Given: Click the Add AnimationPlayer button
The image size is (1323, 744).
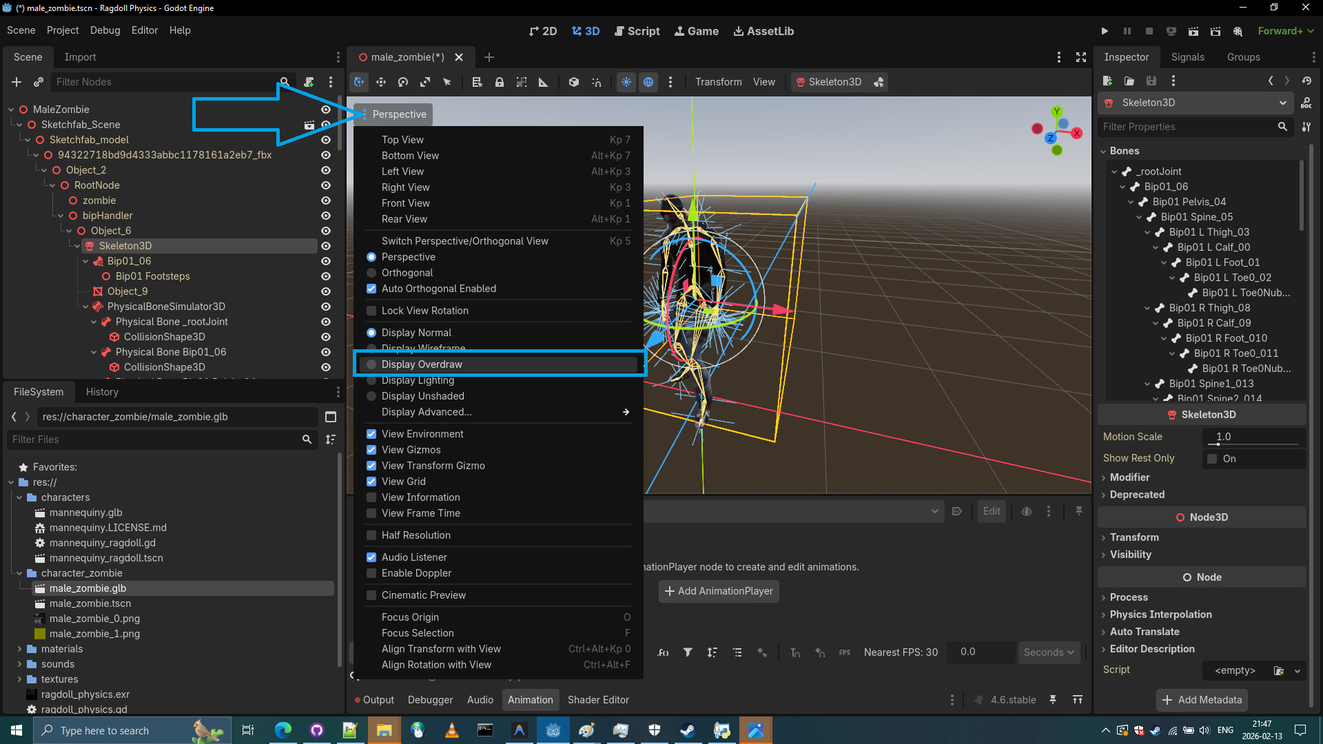Looking at the screenshot, I should point(719,591).
